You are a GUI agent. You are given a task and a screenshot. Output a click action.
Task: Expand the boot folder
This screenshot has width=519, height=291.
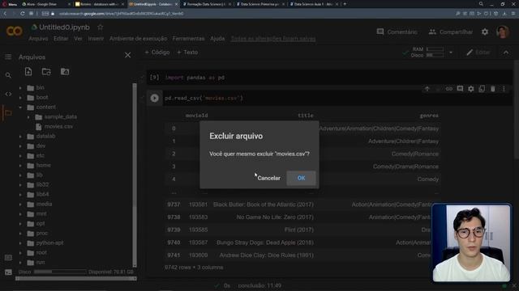[20, 98]
